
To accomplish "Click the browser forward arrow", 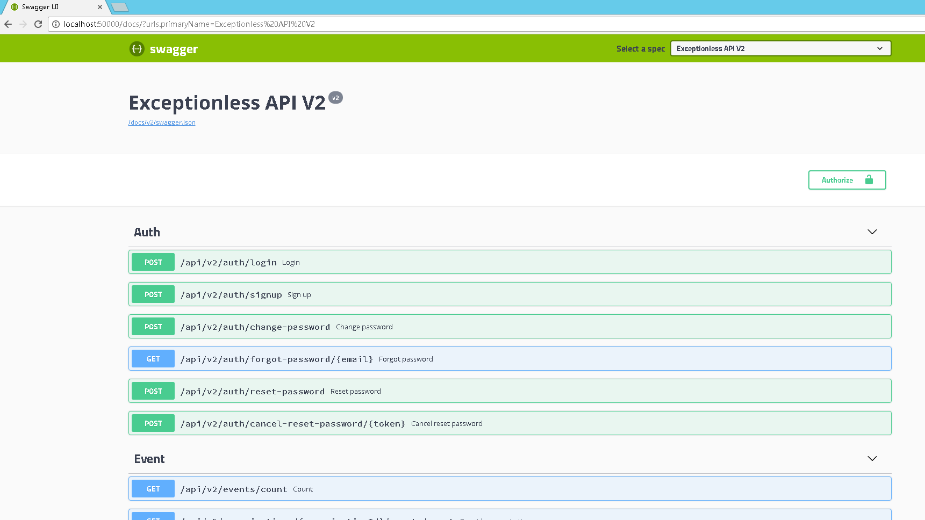I will [23, 24].
